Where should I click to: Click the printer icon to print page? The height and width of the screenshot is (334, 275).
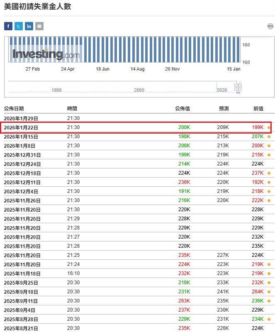(270, 26)
